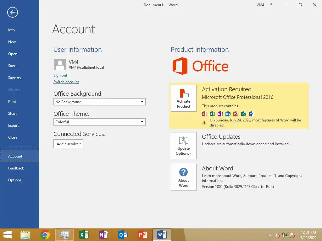Click the network tray icon
322x241 pixels.
click(285, 235)
